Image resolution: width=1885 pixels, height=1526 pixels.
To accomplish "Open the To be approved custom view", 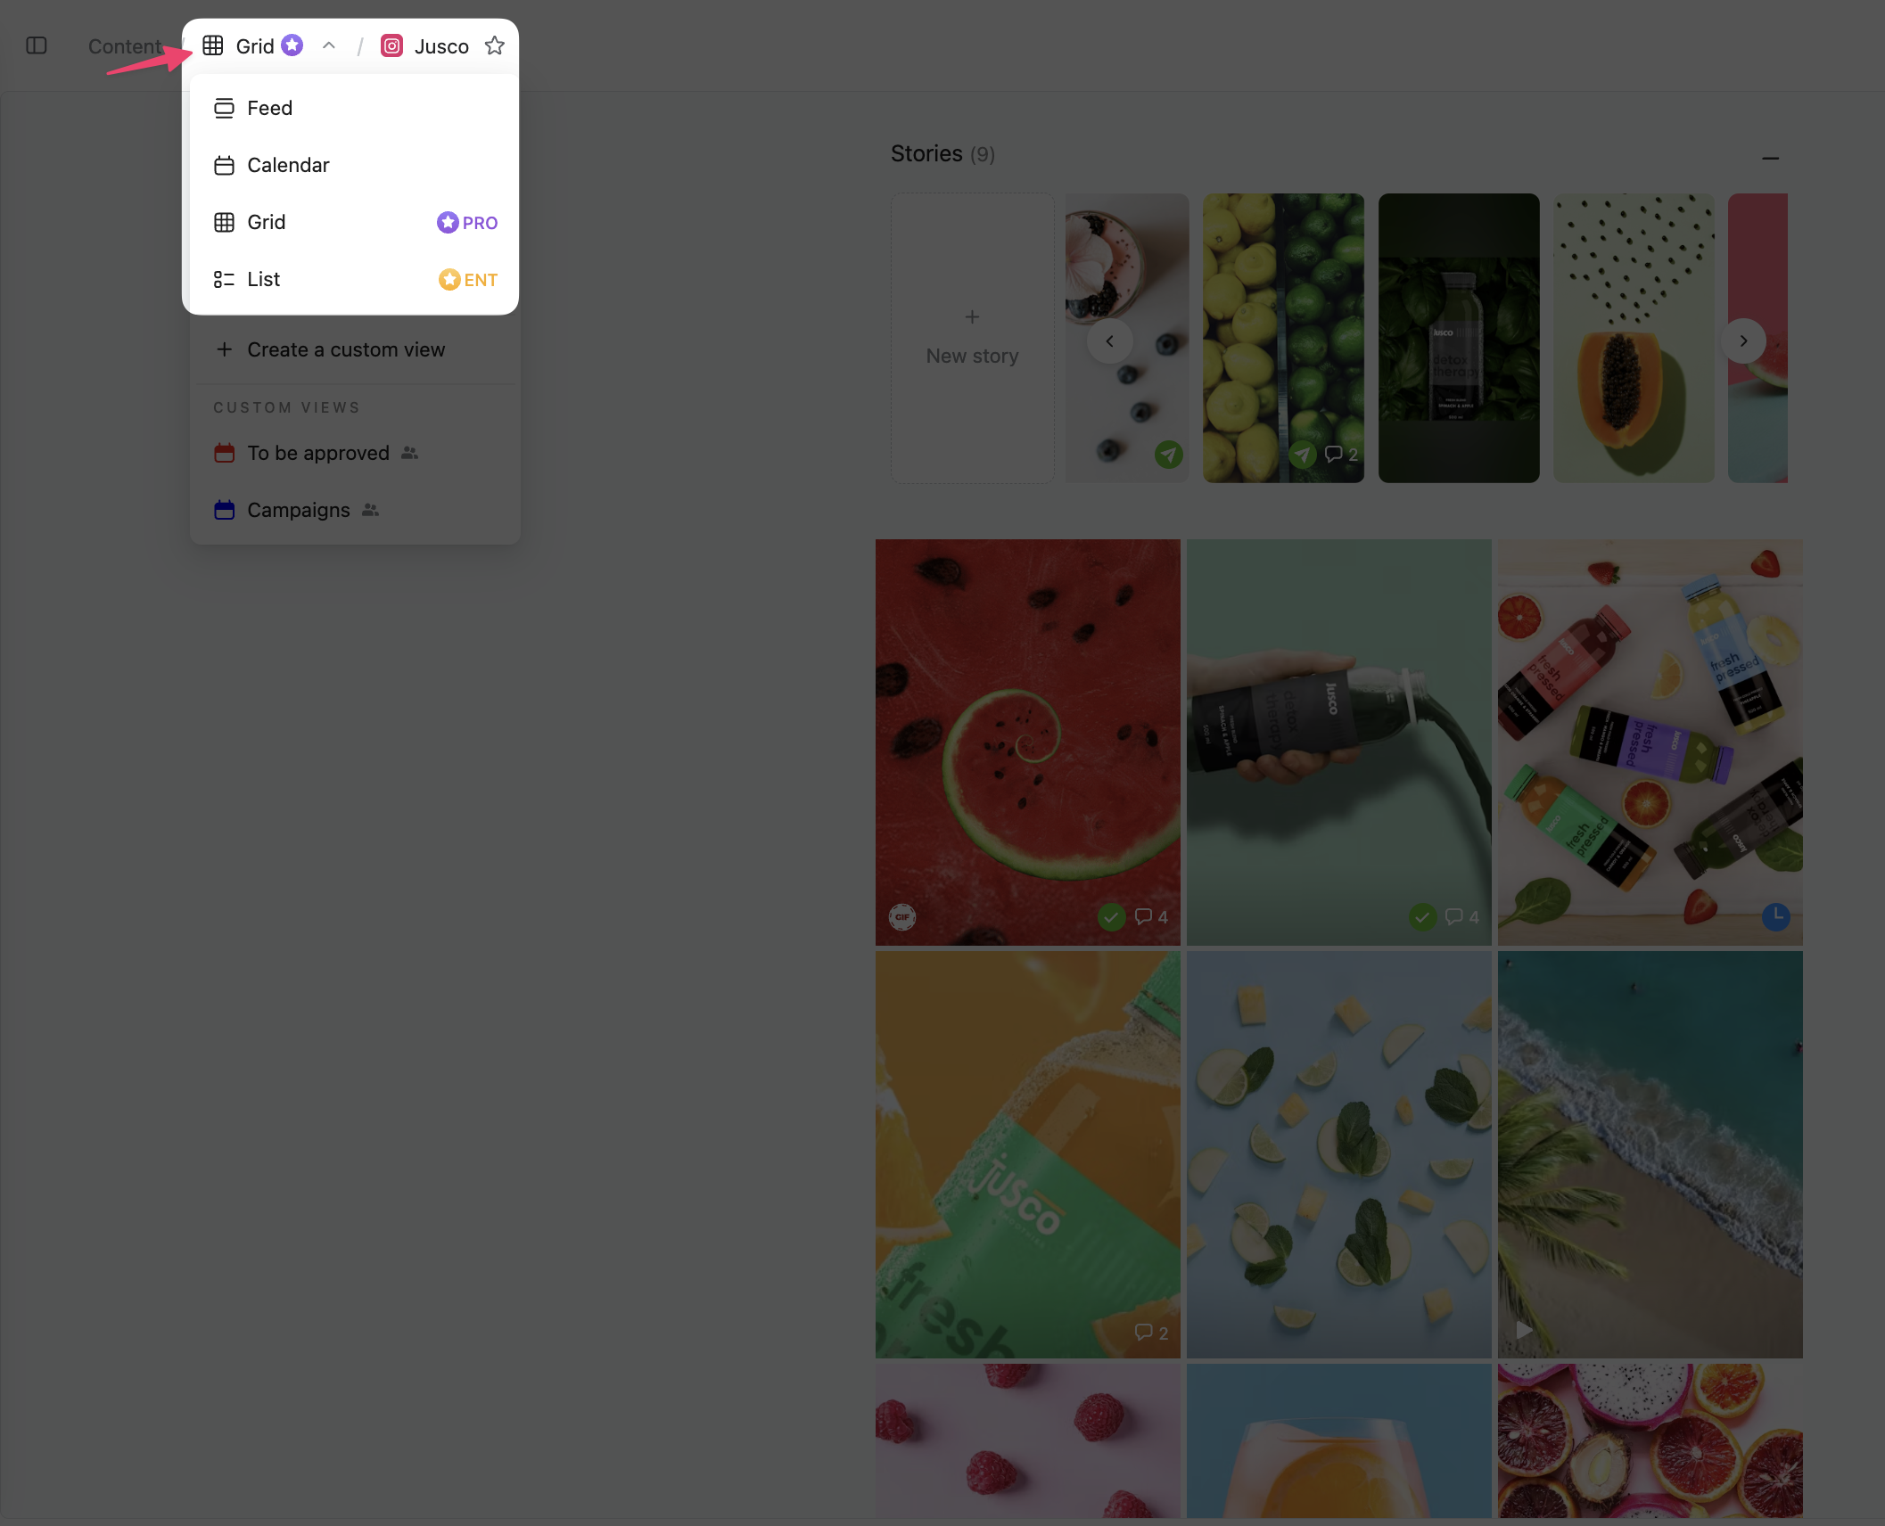I will pos(317,453).
